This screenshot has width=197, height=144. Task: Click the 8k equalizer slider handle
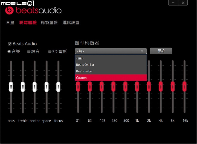173,86
